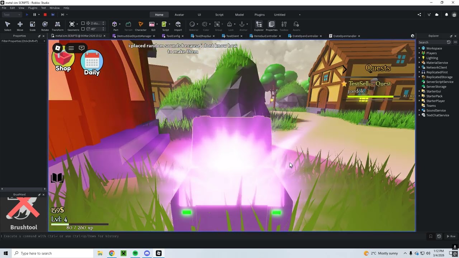The width and height of the screenshot is (459, 258).
Task: Click the command bar input
Action: [x=214, y=236]
